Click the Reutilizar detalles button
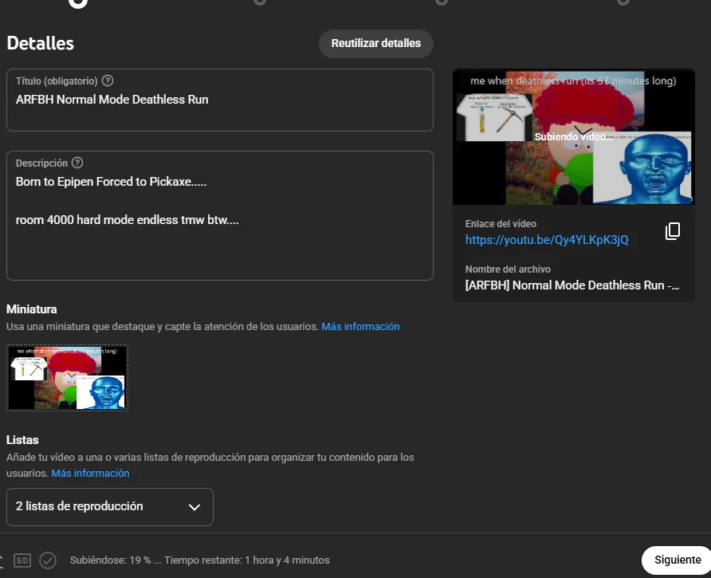This screenshot has width=711, height=578. (376, 44)
